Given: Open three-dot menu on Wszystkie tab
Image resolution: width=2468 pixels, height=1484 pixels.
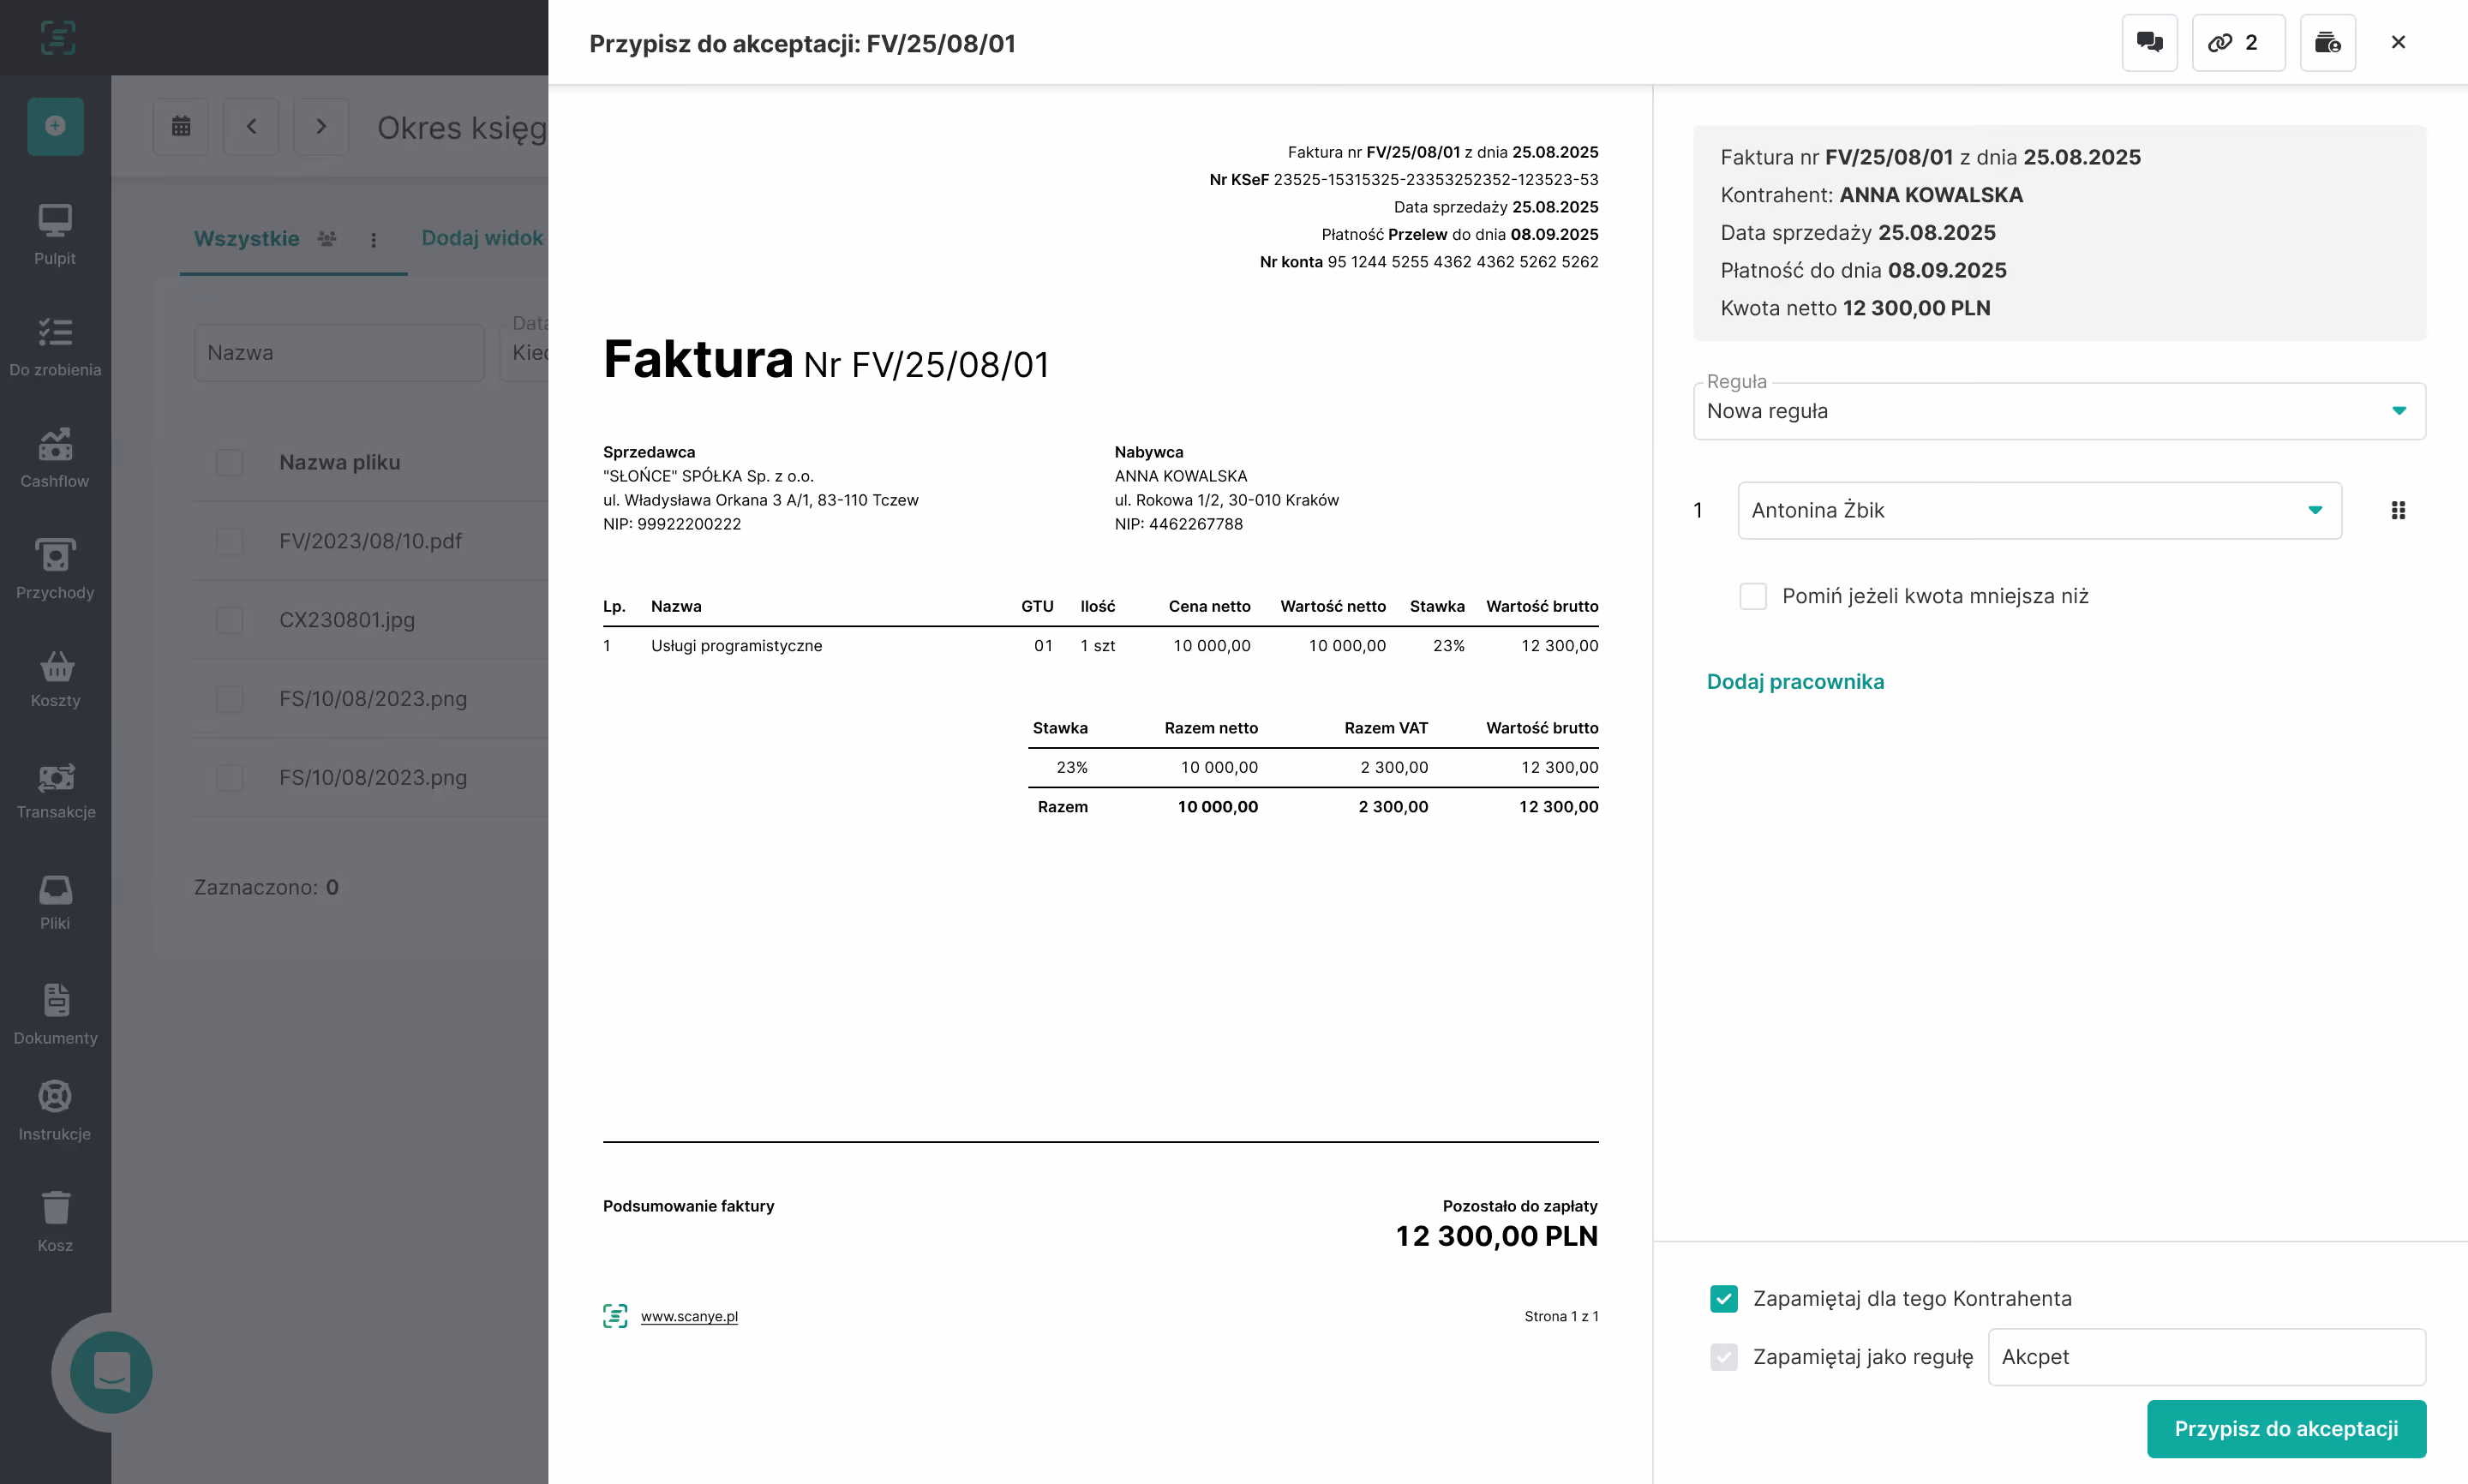Looking at the screenshot, I should pyautogui.click(x=373, y=240).
